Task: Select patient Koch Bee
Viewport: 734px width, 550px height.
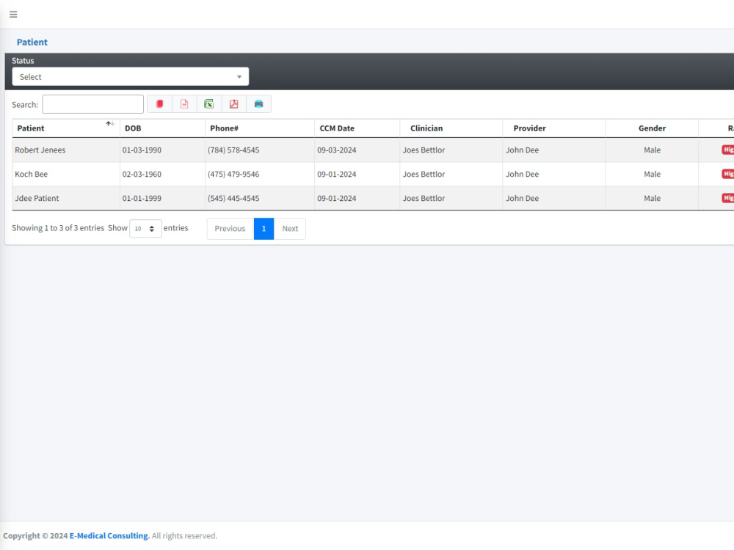Action: pos(32,174)
